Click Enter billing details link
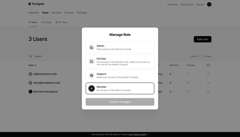This screenshot has height=137, width=240. (x=137, y=135)
